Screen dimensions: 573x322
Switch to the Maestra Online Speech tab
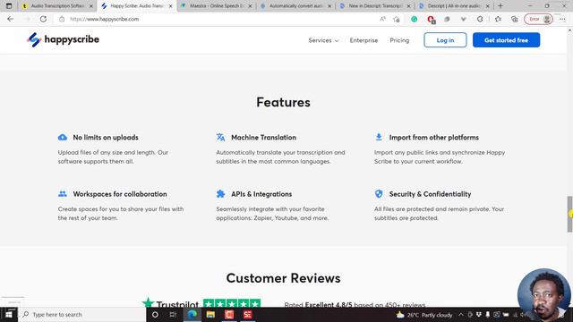[217, 6]
